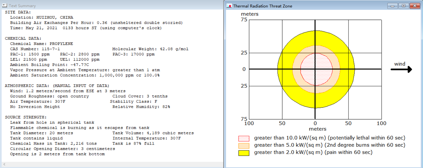
Task: Click the 'ATMOSPHERIC DATA:' heading
Action: (x=57, y=86)
